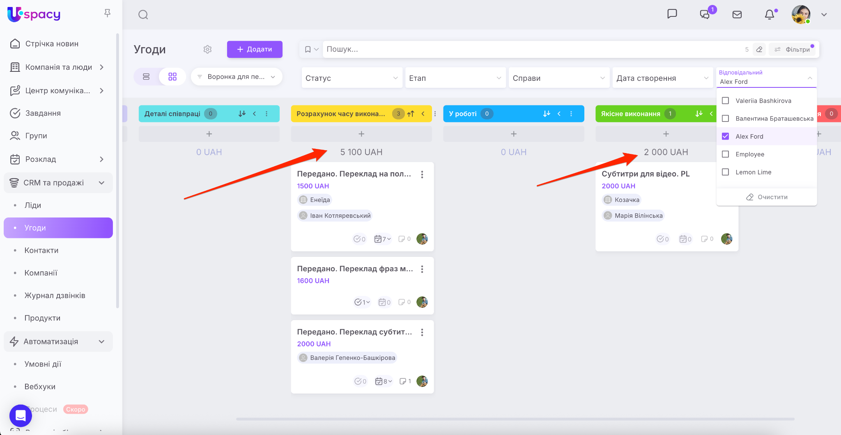Click the horizontal scrollbar under the board
Image resolution: width=841 pixels, height=435 pixels.
[x=515, y=419]
